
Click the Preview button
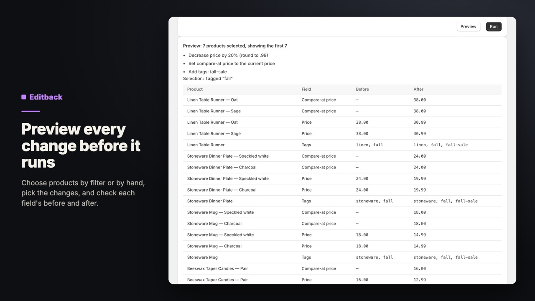[x=468, y=26]
